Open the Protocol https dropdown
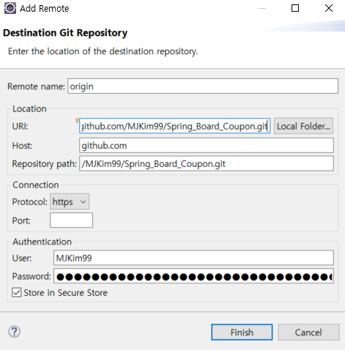Viewport: 345px width, 350px height. [70, 201]
